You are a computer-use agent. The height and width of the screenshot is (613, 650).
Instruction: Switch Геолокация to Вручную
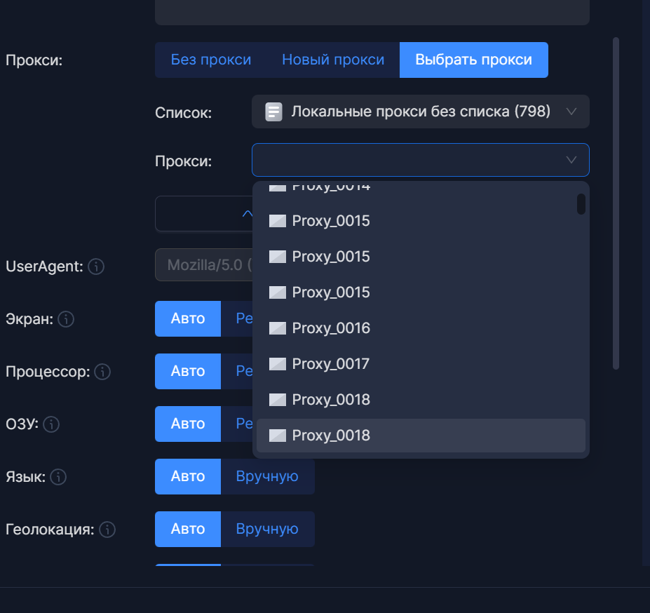pos(267,530)
